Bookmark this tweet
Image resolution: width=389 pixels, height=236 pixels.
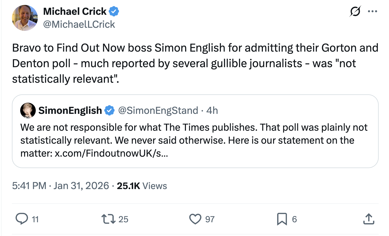tap(282, 219)
